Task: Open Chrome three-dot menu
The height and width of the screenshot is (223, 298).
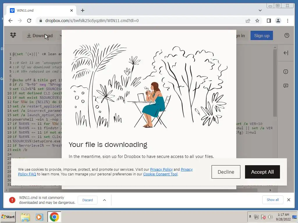Action: (288, 21)
